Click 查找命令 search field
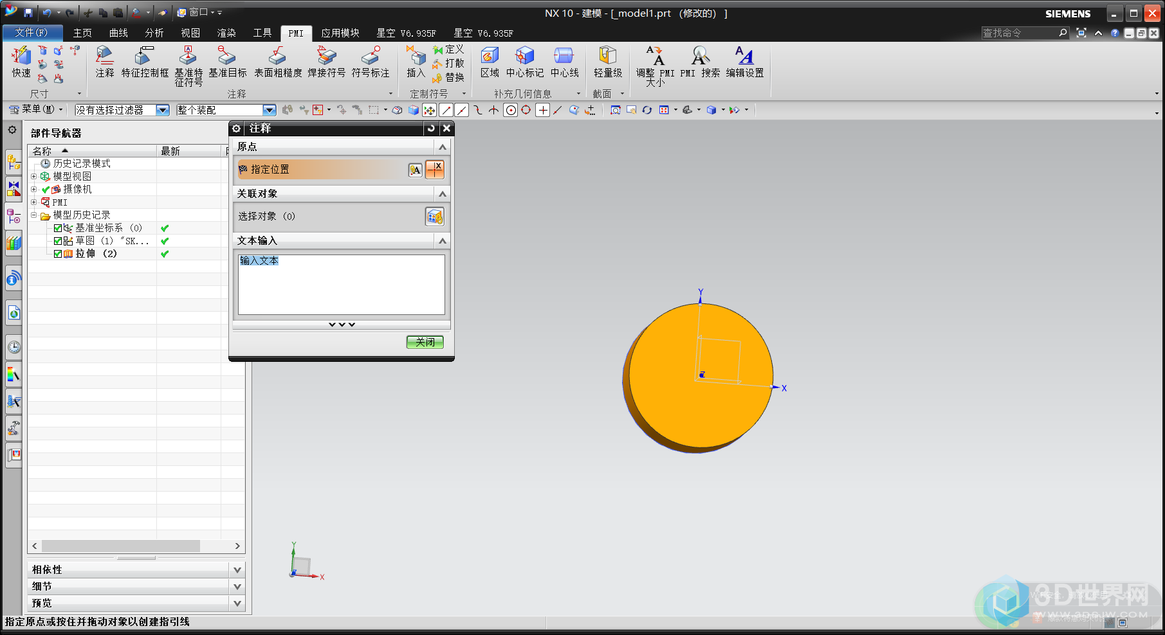1165x635 pixels. click(x=1018, y=33)
